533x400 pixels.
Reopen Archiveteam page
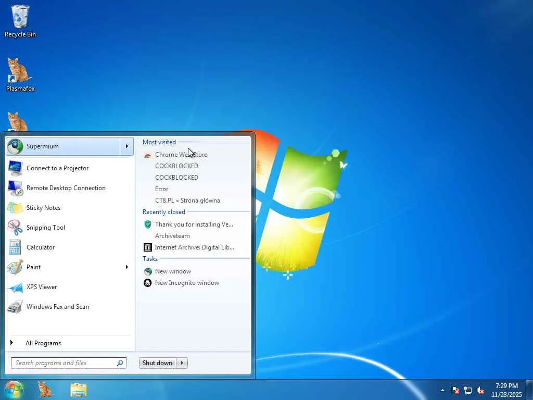[196, 236]
